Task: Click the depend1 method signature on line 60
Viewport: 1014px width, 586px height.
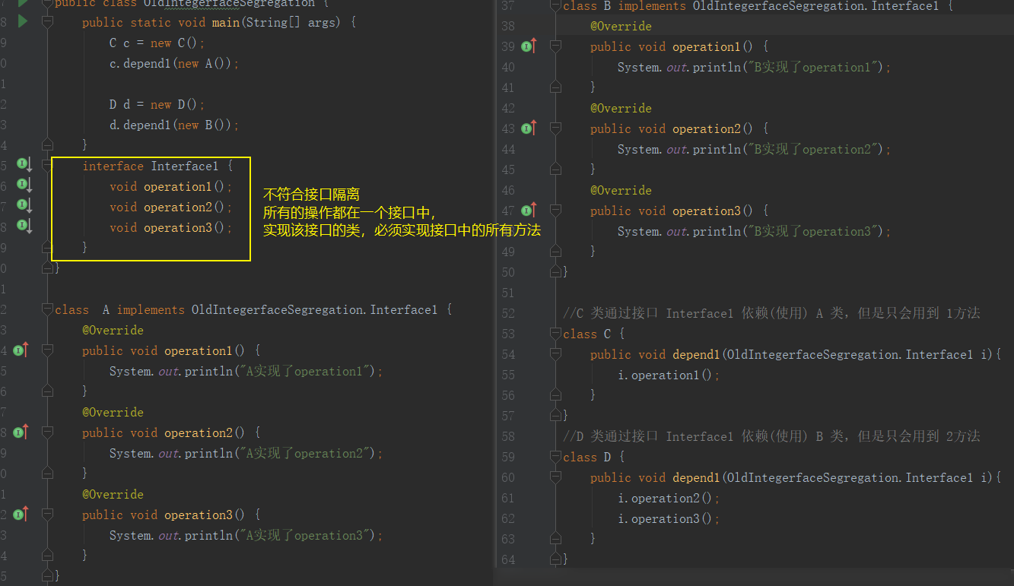Action: coord(796,477)
